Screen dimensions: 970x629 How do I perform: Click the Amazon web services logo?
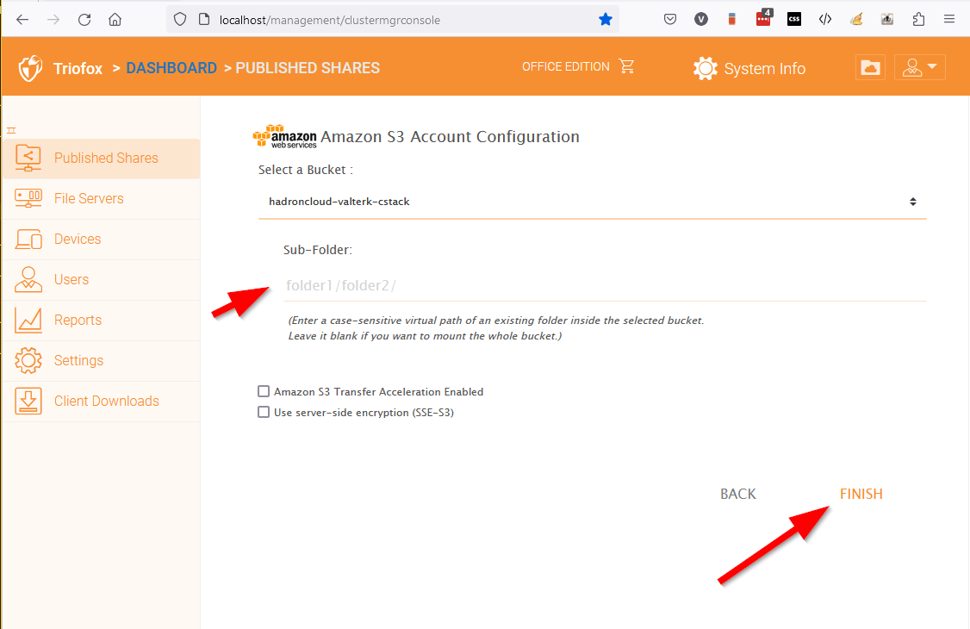pos(284,136)
